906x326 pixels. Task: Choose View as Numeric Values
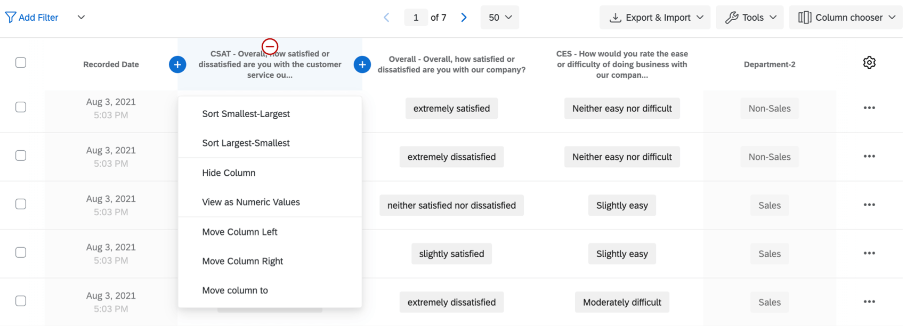251,202
